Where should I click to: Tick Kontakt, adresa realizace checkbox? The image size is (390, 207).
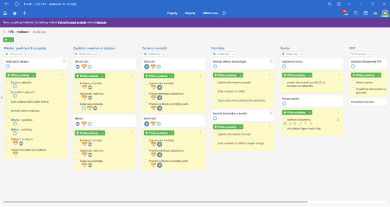coord(9,111)
